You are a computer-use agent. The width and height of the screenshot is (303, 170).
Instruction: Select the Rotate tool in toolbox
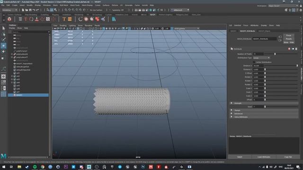click(x=3, y=51)
